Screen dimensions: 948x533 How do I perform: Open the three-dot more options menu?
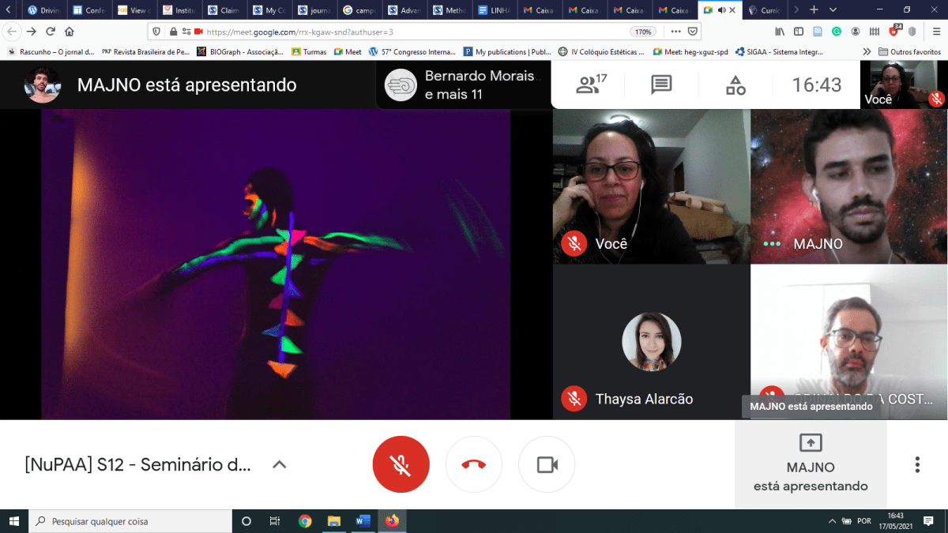(917, 464)
